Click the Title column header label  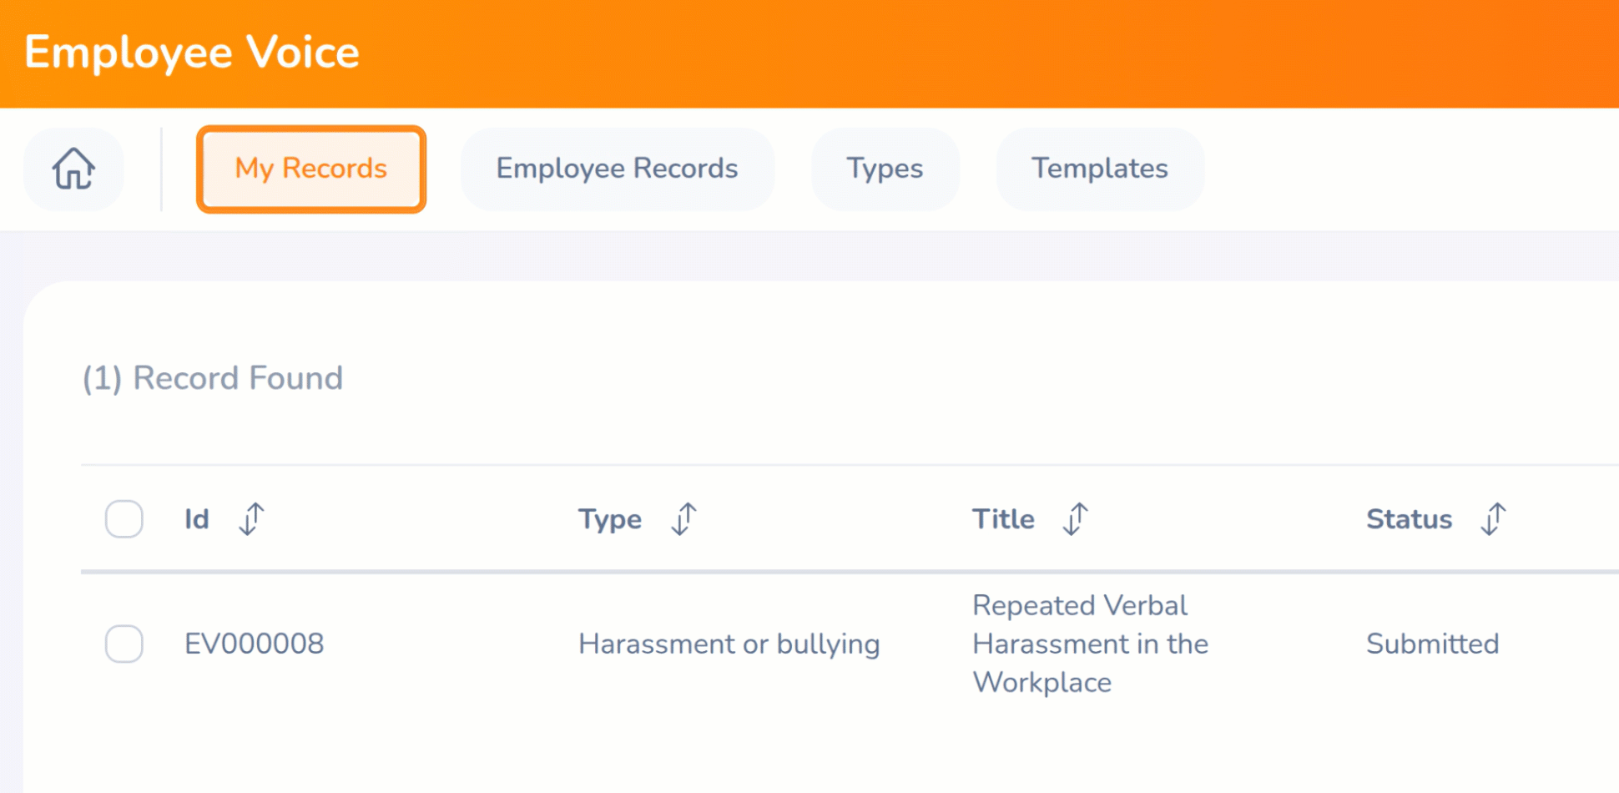pos(1002,519)
